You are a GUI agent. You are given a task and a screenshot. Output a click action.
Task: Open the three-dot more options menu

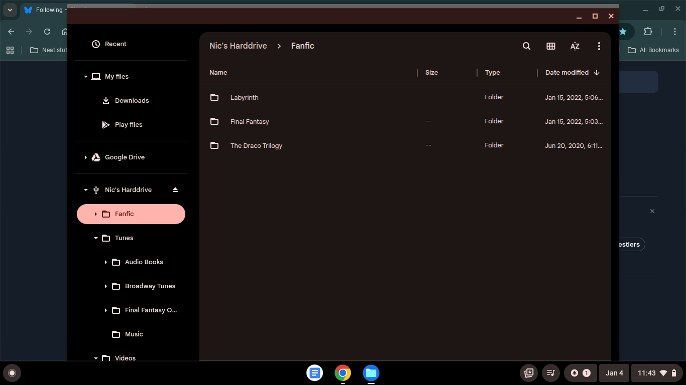(x=599, y=46)
